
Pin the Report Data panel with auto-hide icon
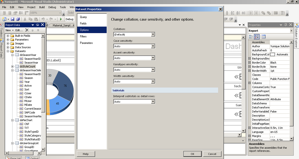(38, 25)
